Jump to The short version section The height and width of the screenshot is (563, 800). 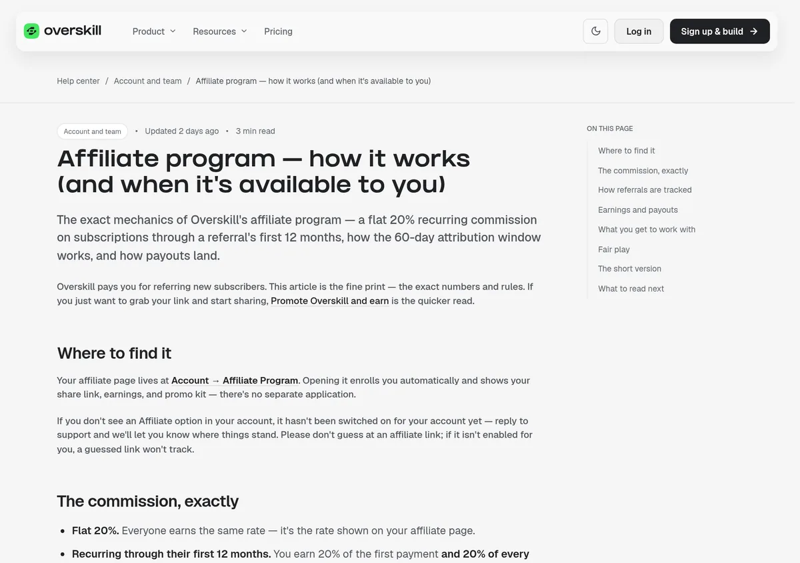click(629, 269)
